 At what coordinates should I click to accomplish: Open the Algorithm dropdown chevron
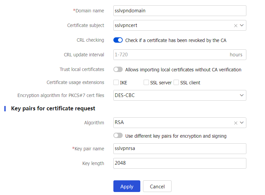pyautogui.click(x=242, y=123)
